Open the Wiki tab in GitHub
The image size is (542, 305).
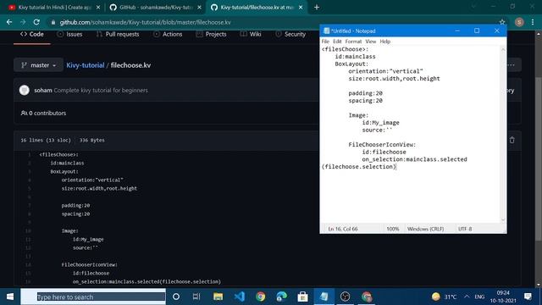pyautogui.click(x=251, y=34)
